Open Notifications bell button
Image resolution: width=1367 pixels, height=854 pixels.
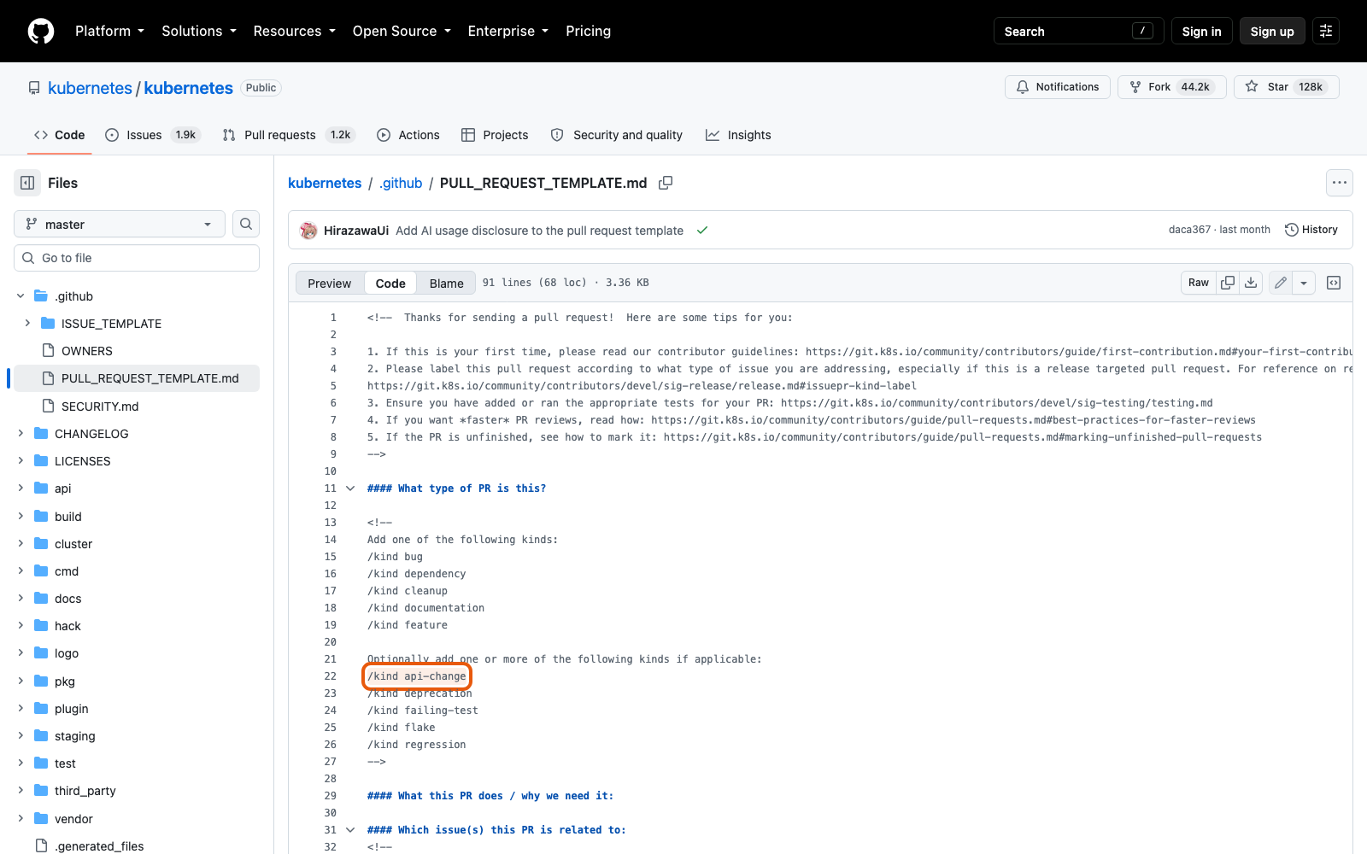click(1058, 87)
